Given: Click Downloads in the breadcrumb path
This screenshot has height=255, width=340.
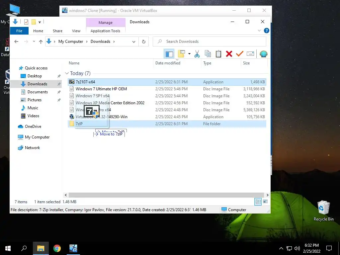Looking at the screenshot, I should 100,42.
